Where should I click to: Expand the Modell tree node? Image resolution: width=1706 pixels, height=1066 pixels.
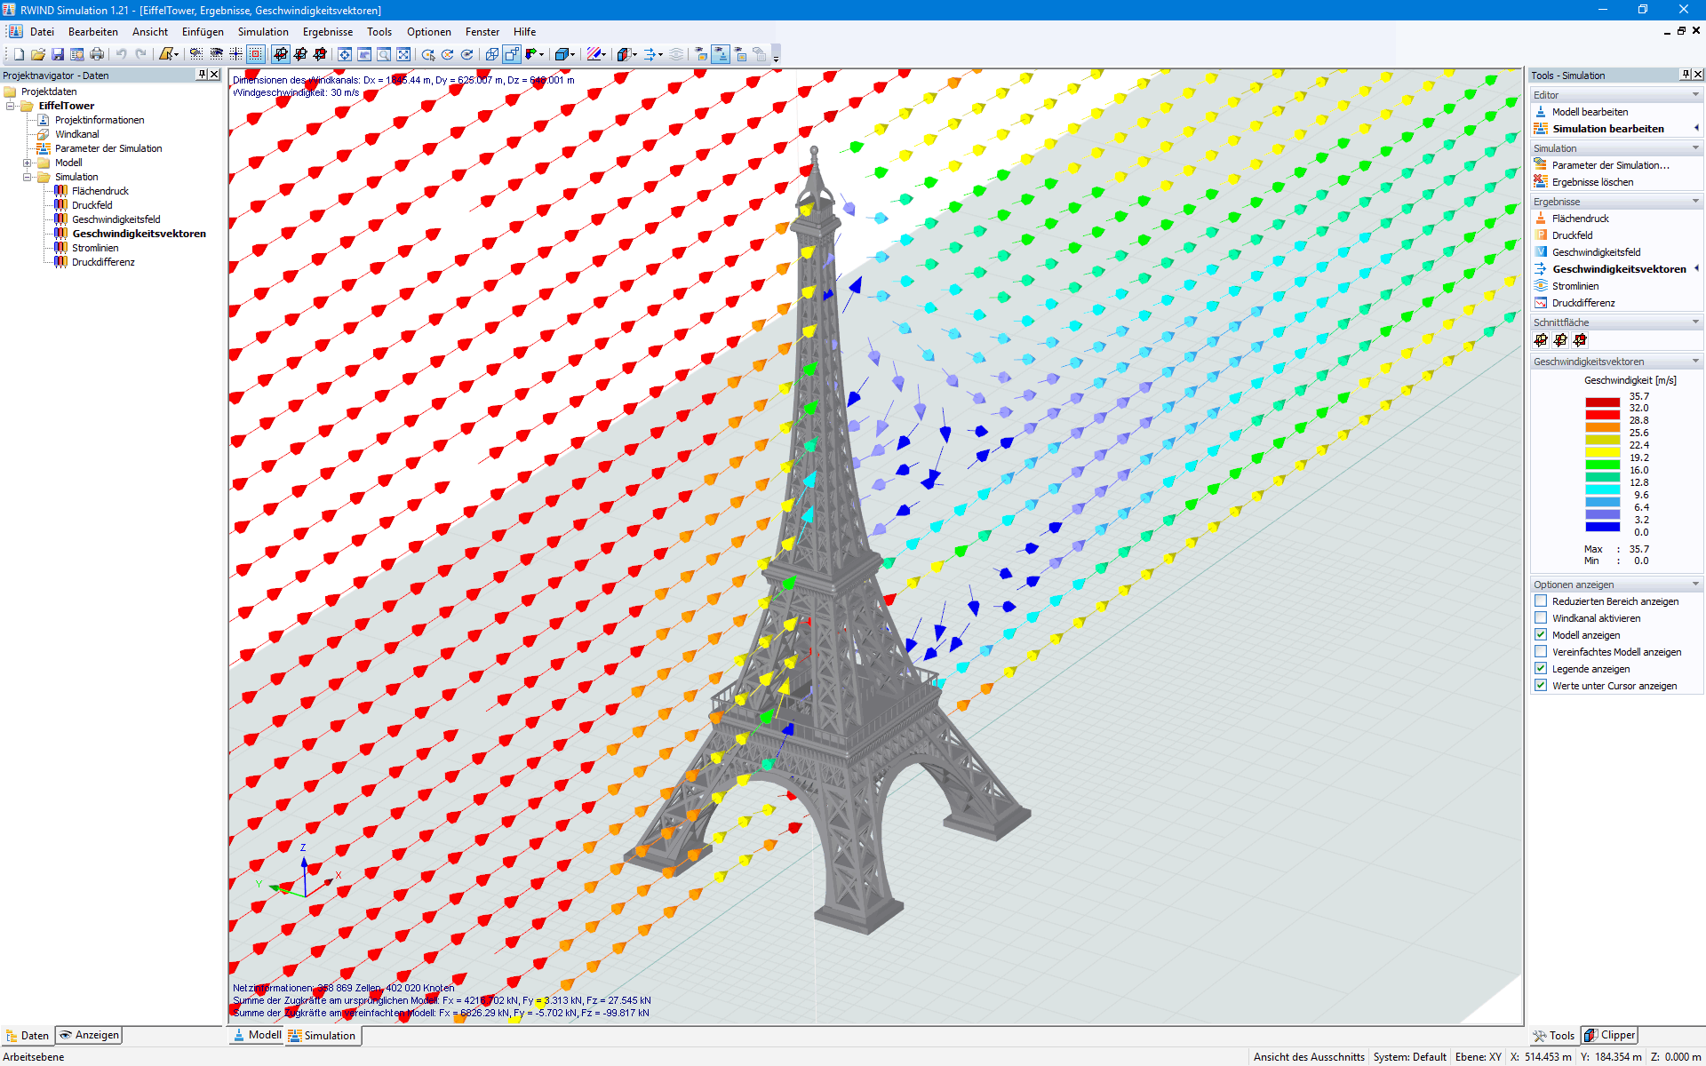coord(28,163)
